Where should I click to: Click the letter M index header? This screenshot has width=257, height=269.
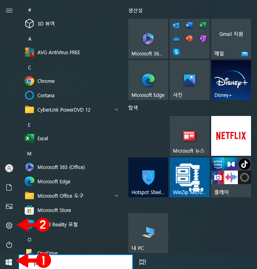(29, 154)
